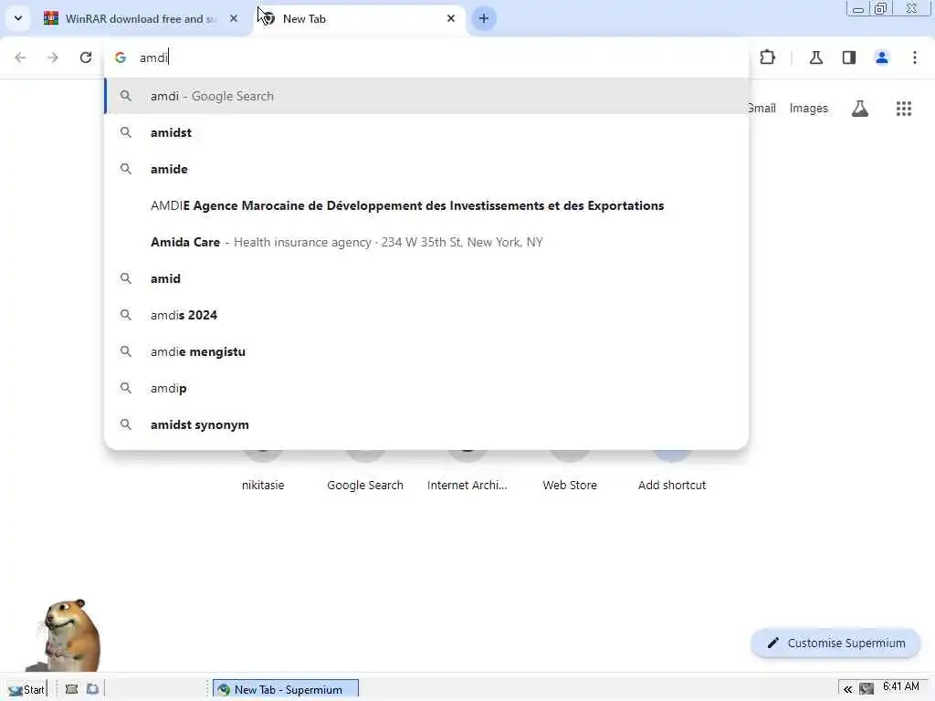
Task: Click the Google icon in address bar
Action: click(x=121, y=58)
